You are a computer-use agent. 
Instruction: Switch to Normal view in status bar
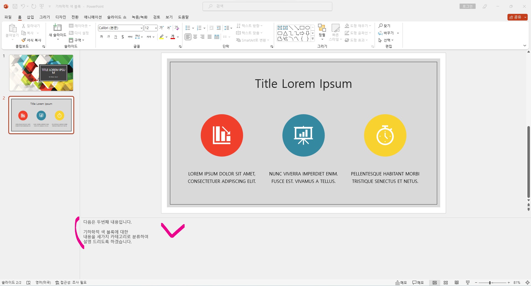pyautogui.click(x=435, y=283)
